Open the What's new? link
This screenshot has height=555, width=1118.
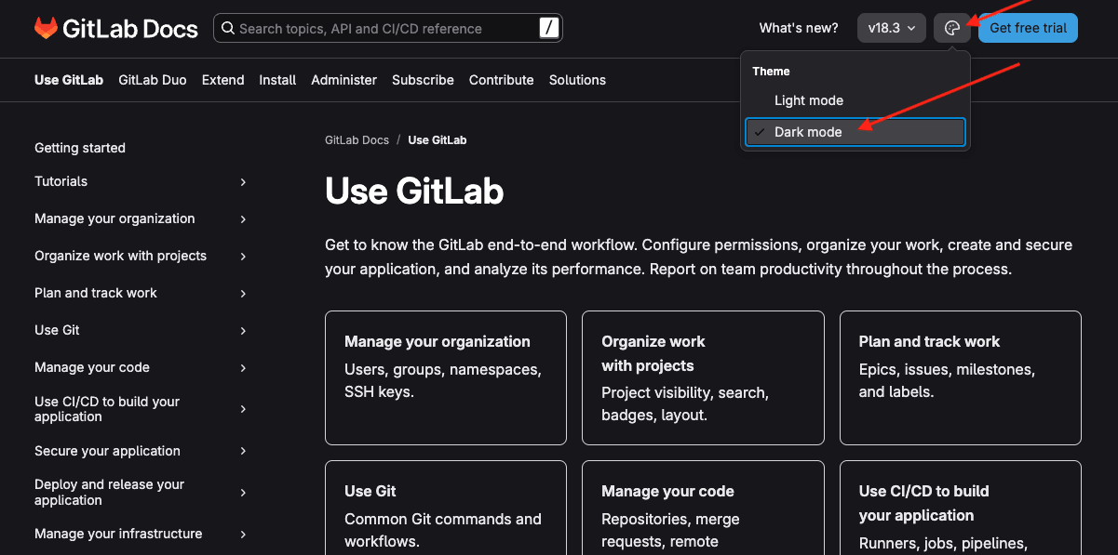799,28
